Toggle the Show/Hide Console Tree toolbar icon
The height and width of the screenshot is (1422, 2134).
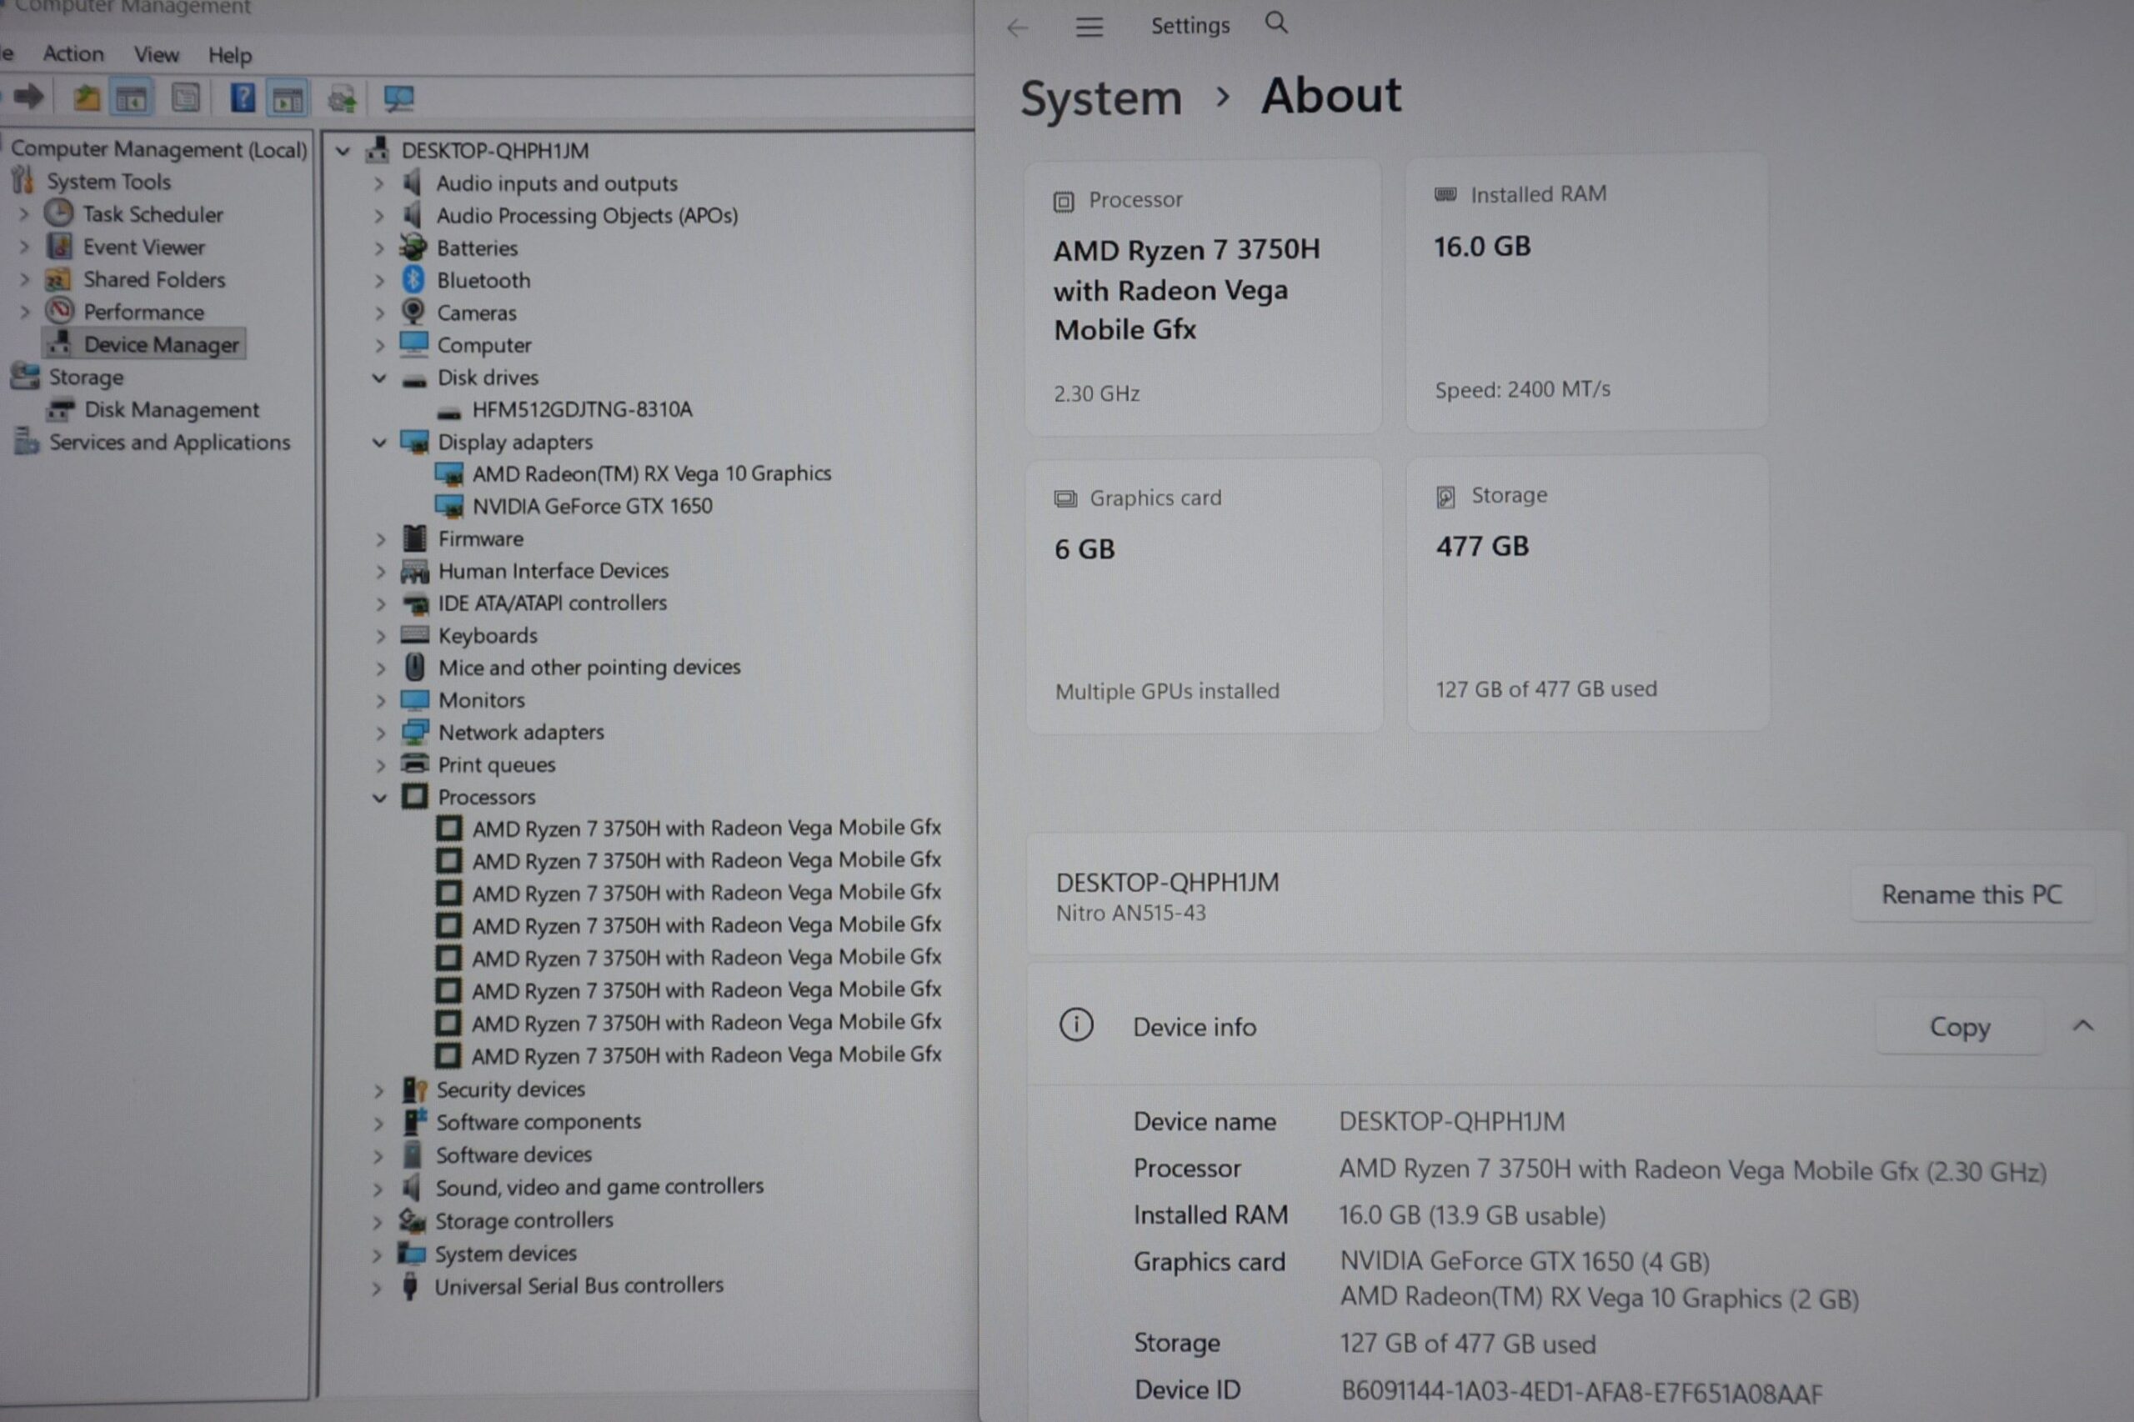click(131, 98)
